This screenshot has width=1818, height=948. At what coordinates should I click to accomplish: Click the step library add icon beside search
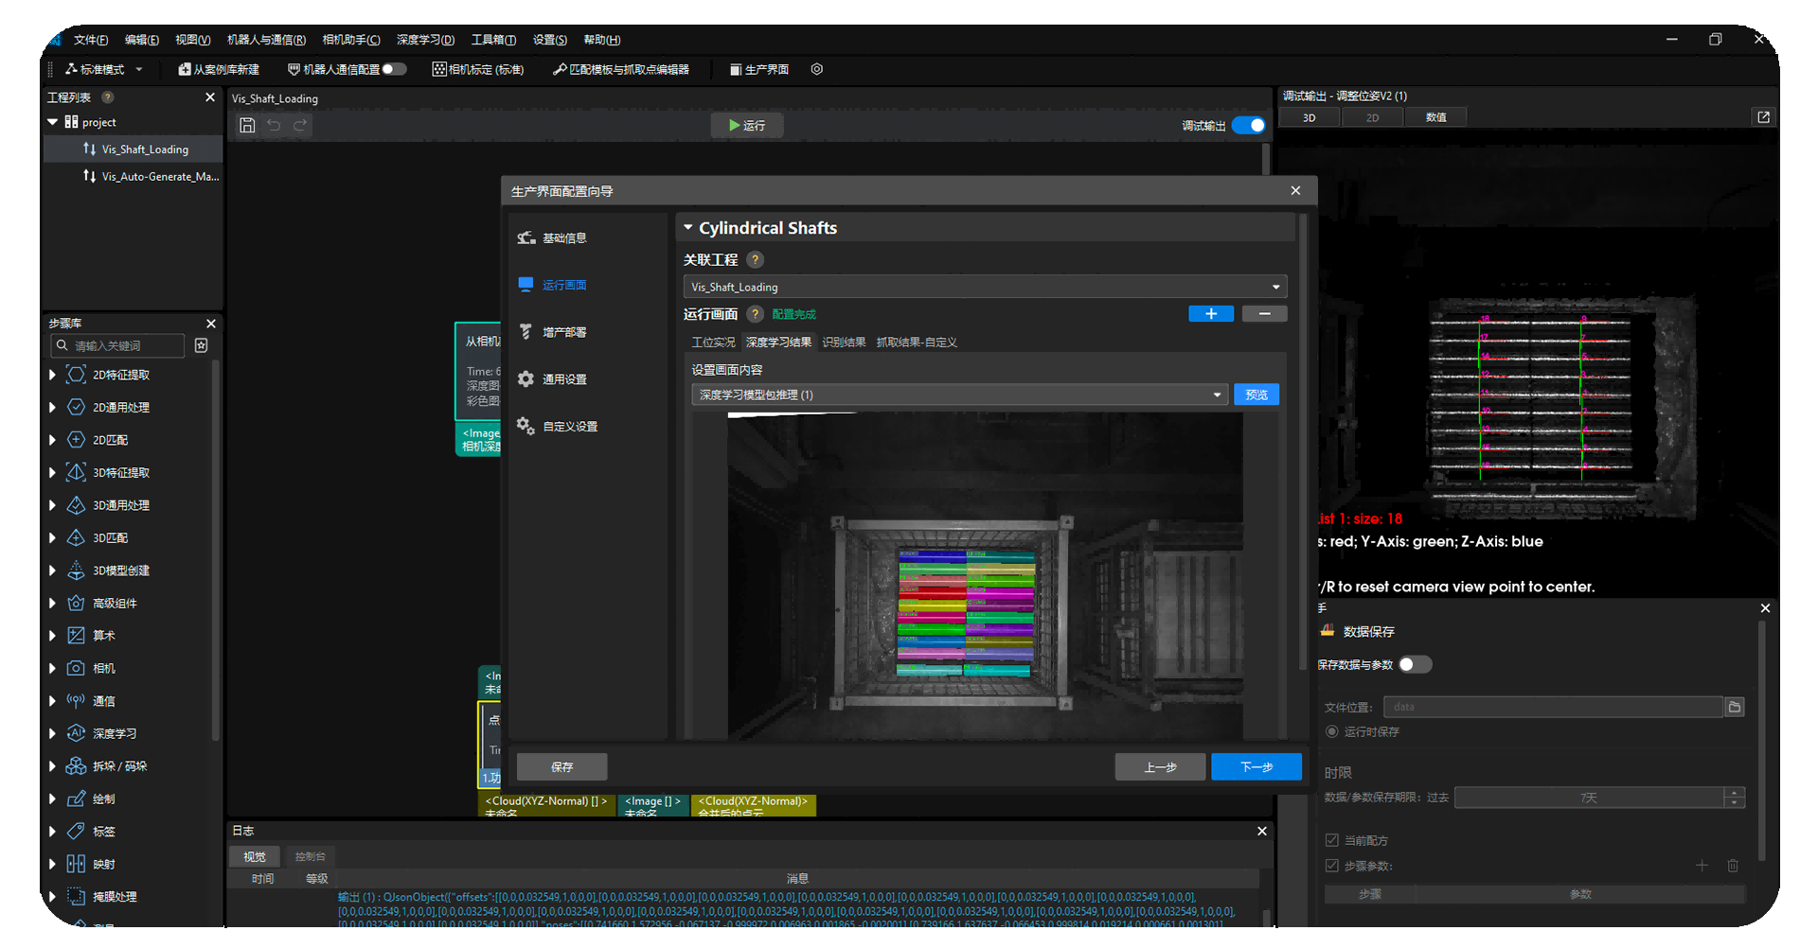coord(201,346)
